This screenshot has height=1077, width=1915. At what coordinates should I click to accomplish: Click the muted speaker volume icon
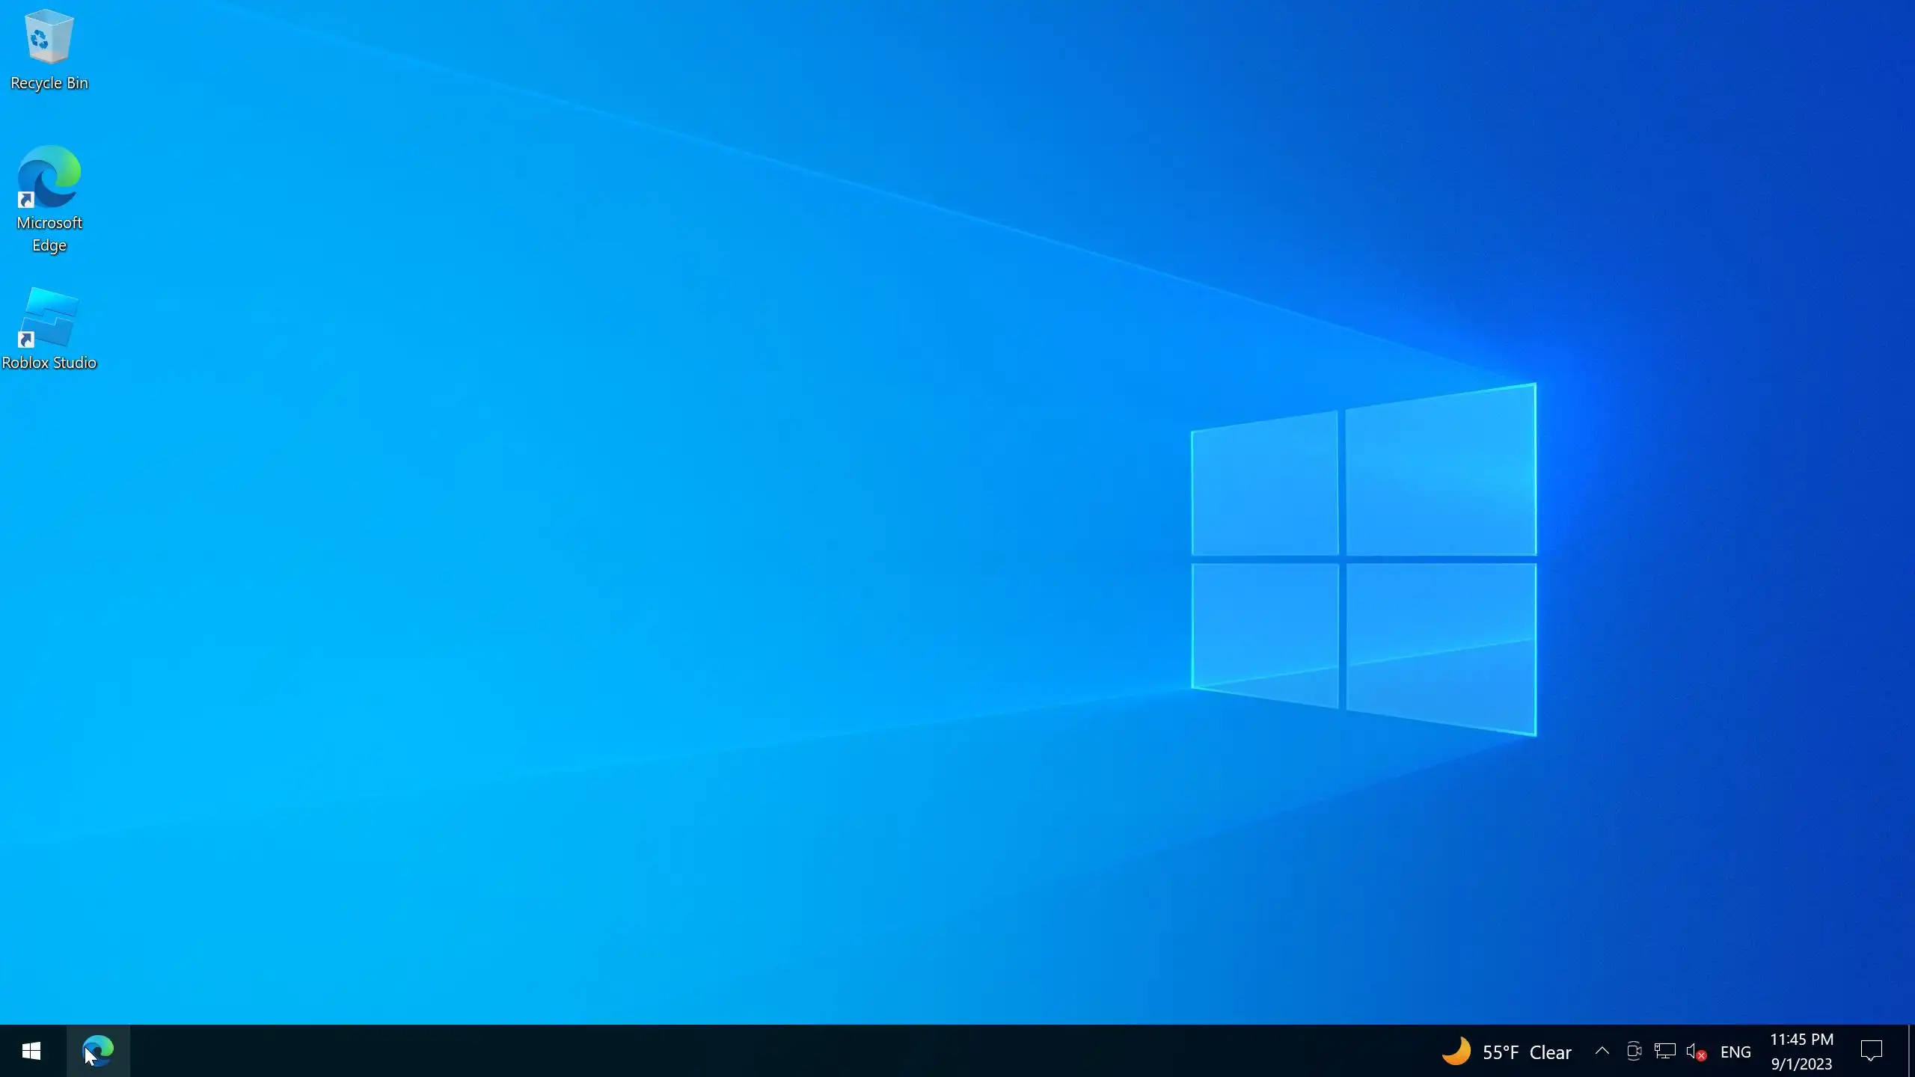click(1696, 1051)
